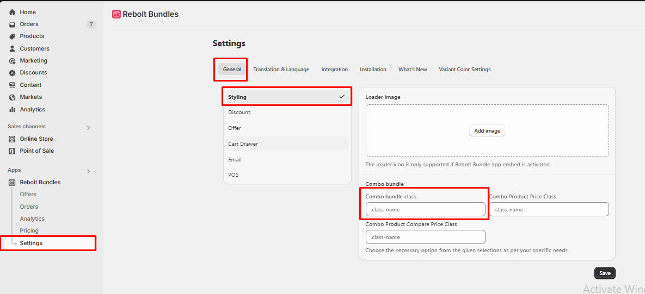Switch to the Integration tab
The image size is (645, 294).
(x=334, y=70)
